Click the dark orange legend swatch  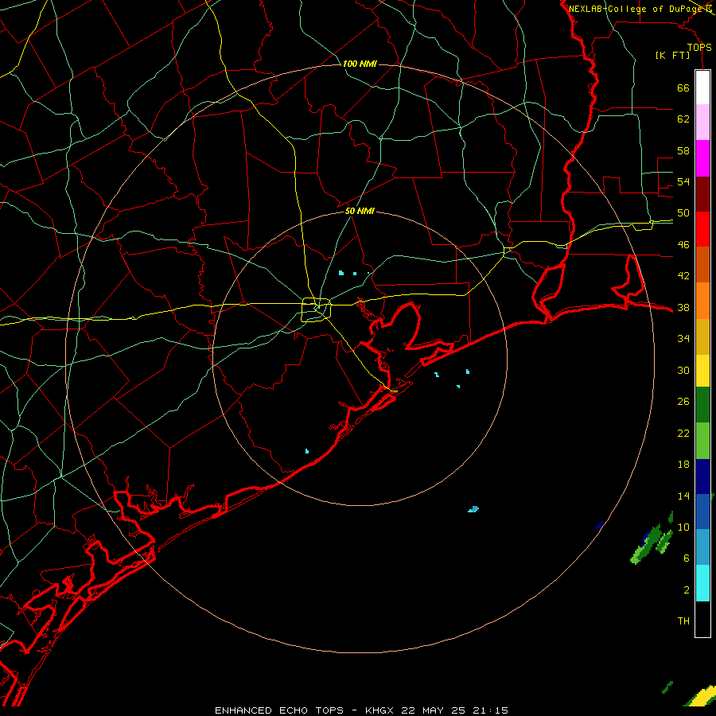[x=702, y=264]
